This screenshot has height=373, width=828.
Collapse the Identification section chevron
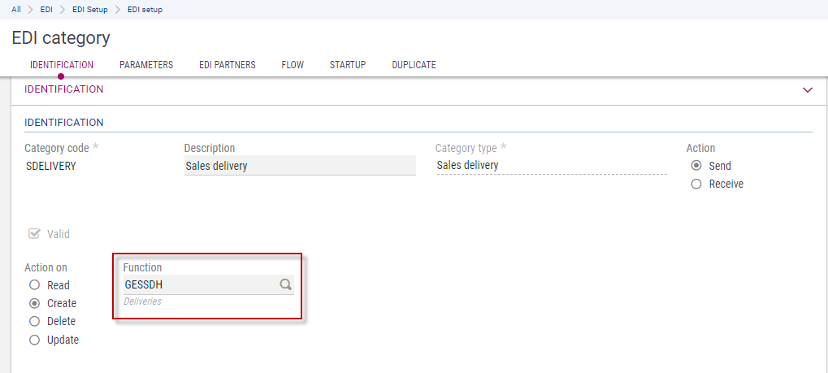[x=807, y=90]
